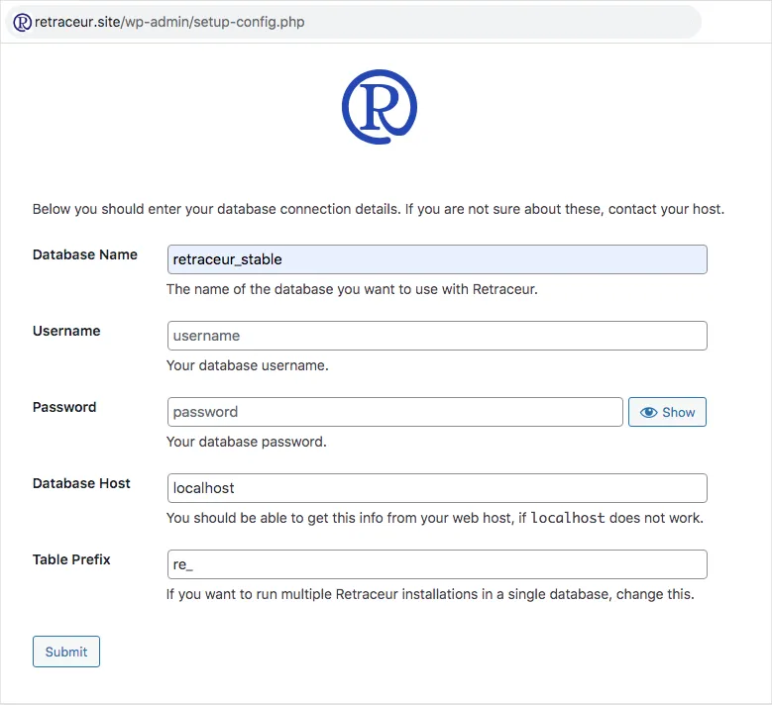Click the Table Prefix label
772x705 pixels.
71,559
